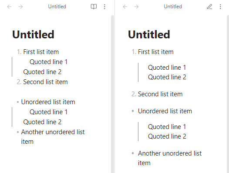Screen dimensions: 229x173
Task: Open more options menu in right pane
Action: tap(220, 7)
